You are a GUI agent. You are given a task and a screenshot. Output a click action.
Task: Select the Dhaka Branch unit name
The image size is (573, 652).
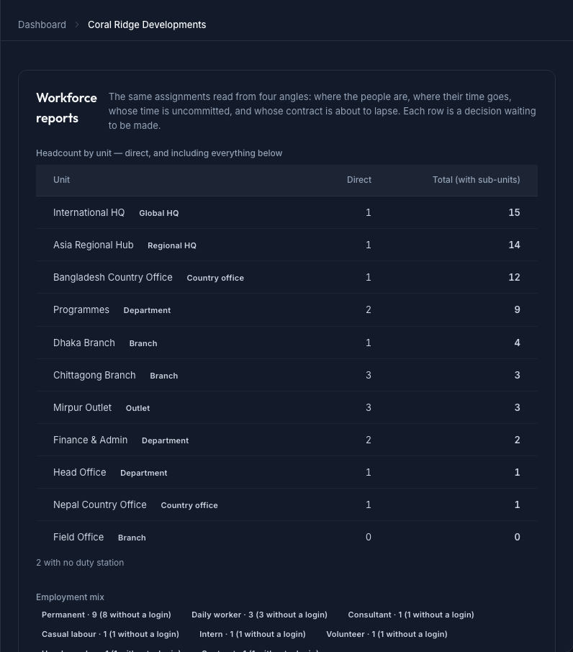tap(84, 343)
